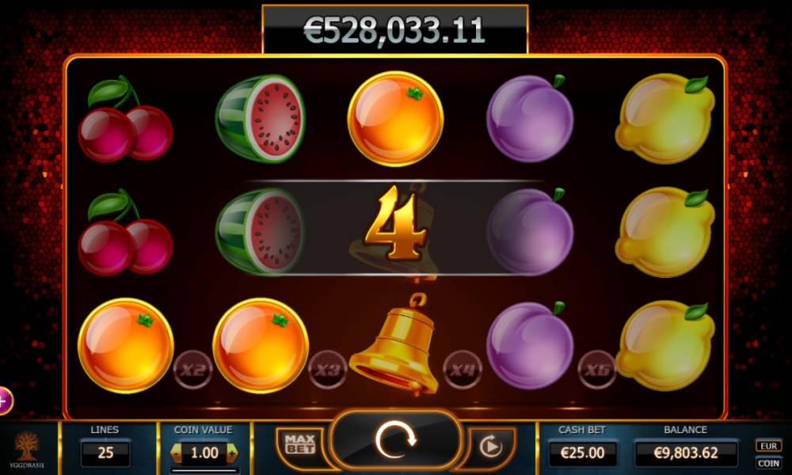The width and height of the screenshot is (792, 475).
Task: Spin the reels with the circular arrow button
Action: [395, 439]
